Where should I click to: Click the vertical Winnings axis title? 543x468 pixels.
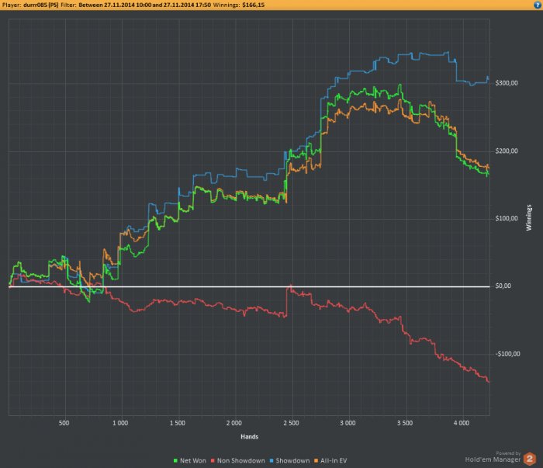529,217
